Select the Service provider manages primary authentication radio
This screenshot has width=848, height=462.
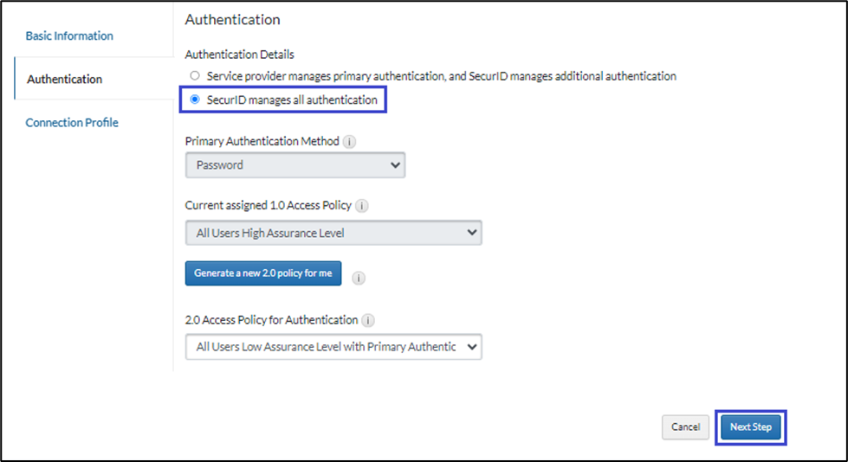(195, 76)
